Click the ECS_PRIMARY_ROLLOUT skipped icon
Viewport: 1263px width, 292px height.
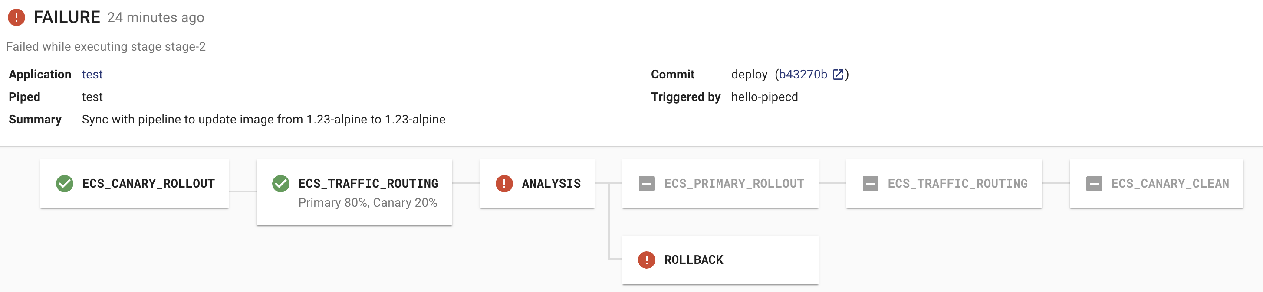646,183
